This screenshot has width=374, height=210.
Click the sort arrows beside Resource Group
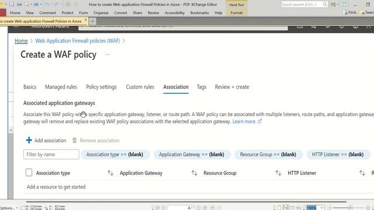pyautogui.click(x=278, y=173)
